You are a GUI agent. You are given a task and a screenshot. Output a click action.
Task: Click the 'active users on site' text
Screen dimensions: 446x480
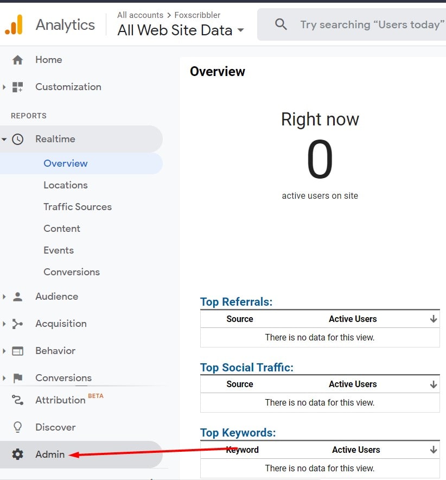pos(320,195)
